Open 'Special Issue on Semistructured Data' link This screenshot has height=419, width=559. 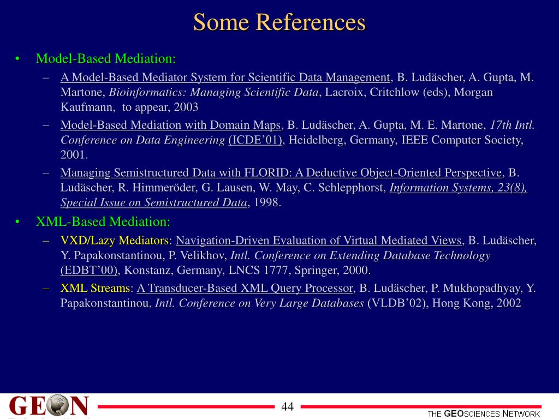[x=153, y=203]
